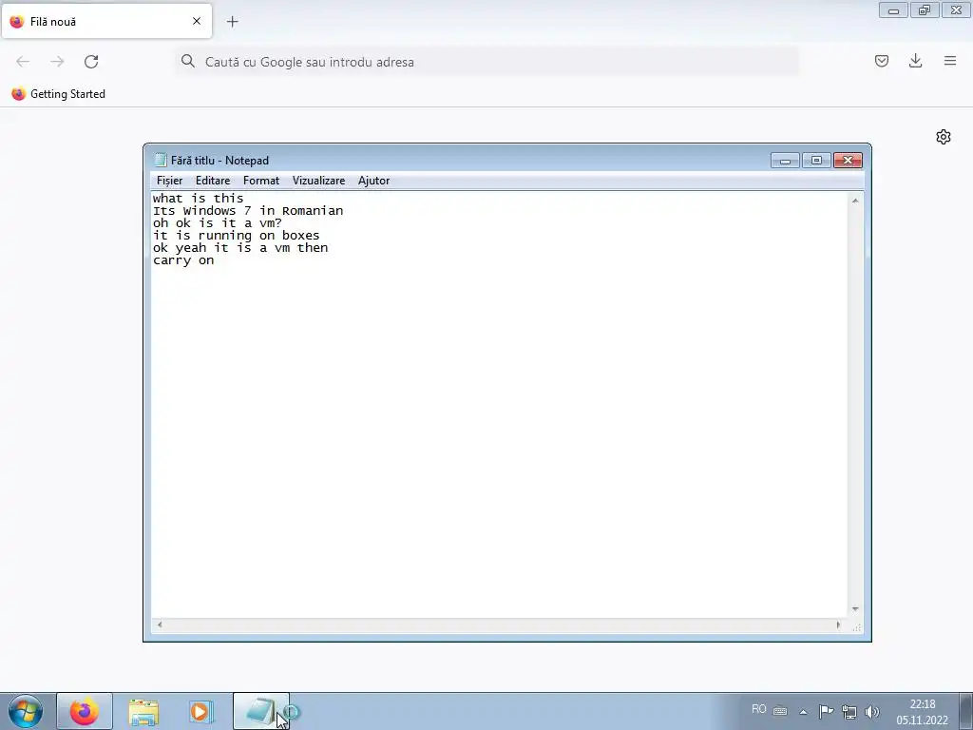Click Notepad vertical scrollbar up arrow
Image resolution: width=973 pixels, height=730 pixels.
[855, 201]
